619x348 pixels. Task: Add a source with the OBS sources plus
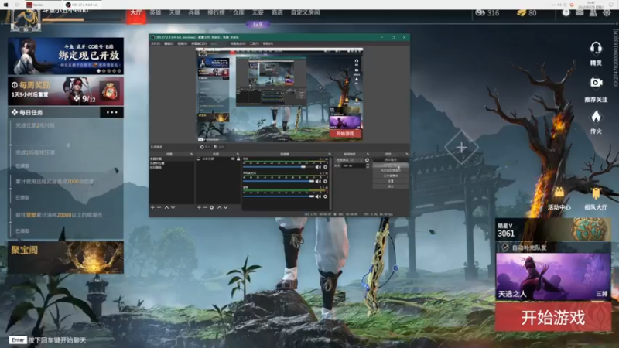pos(199,207)
